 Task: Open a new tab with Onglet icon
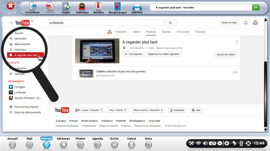click(x=66, y=7)
